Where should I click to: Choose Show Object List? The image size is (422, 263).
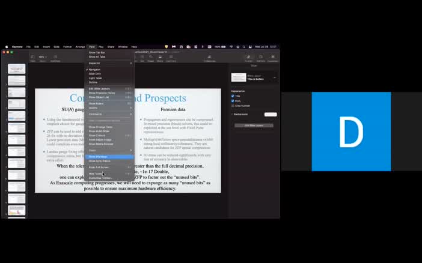click(109, 97)
